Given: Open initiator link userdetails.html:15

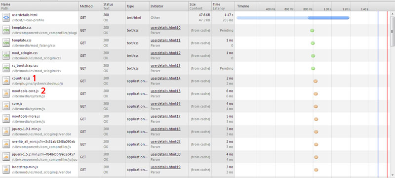Looking at the screenshot, I should (x=165, y=91).
